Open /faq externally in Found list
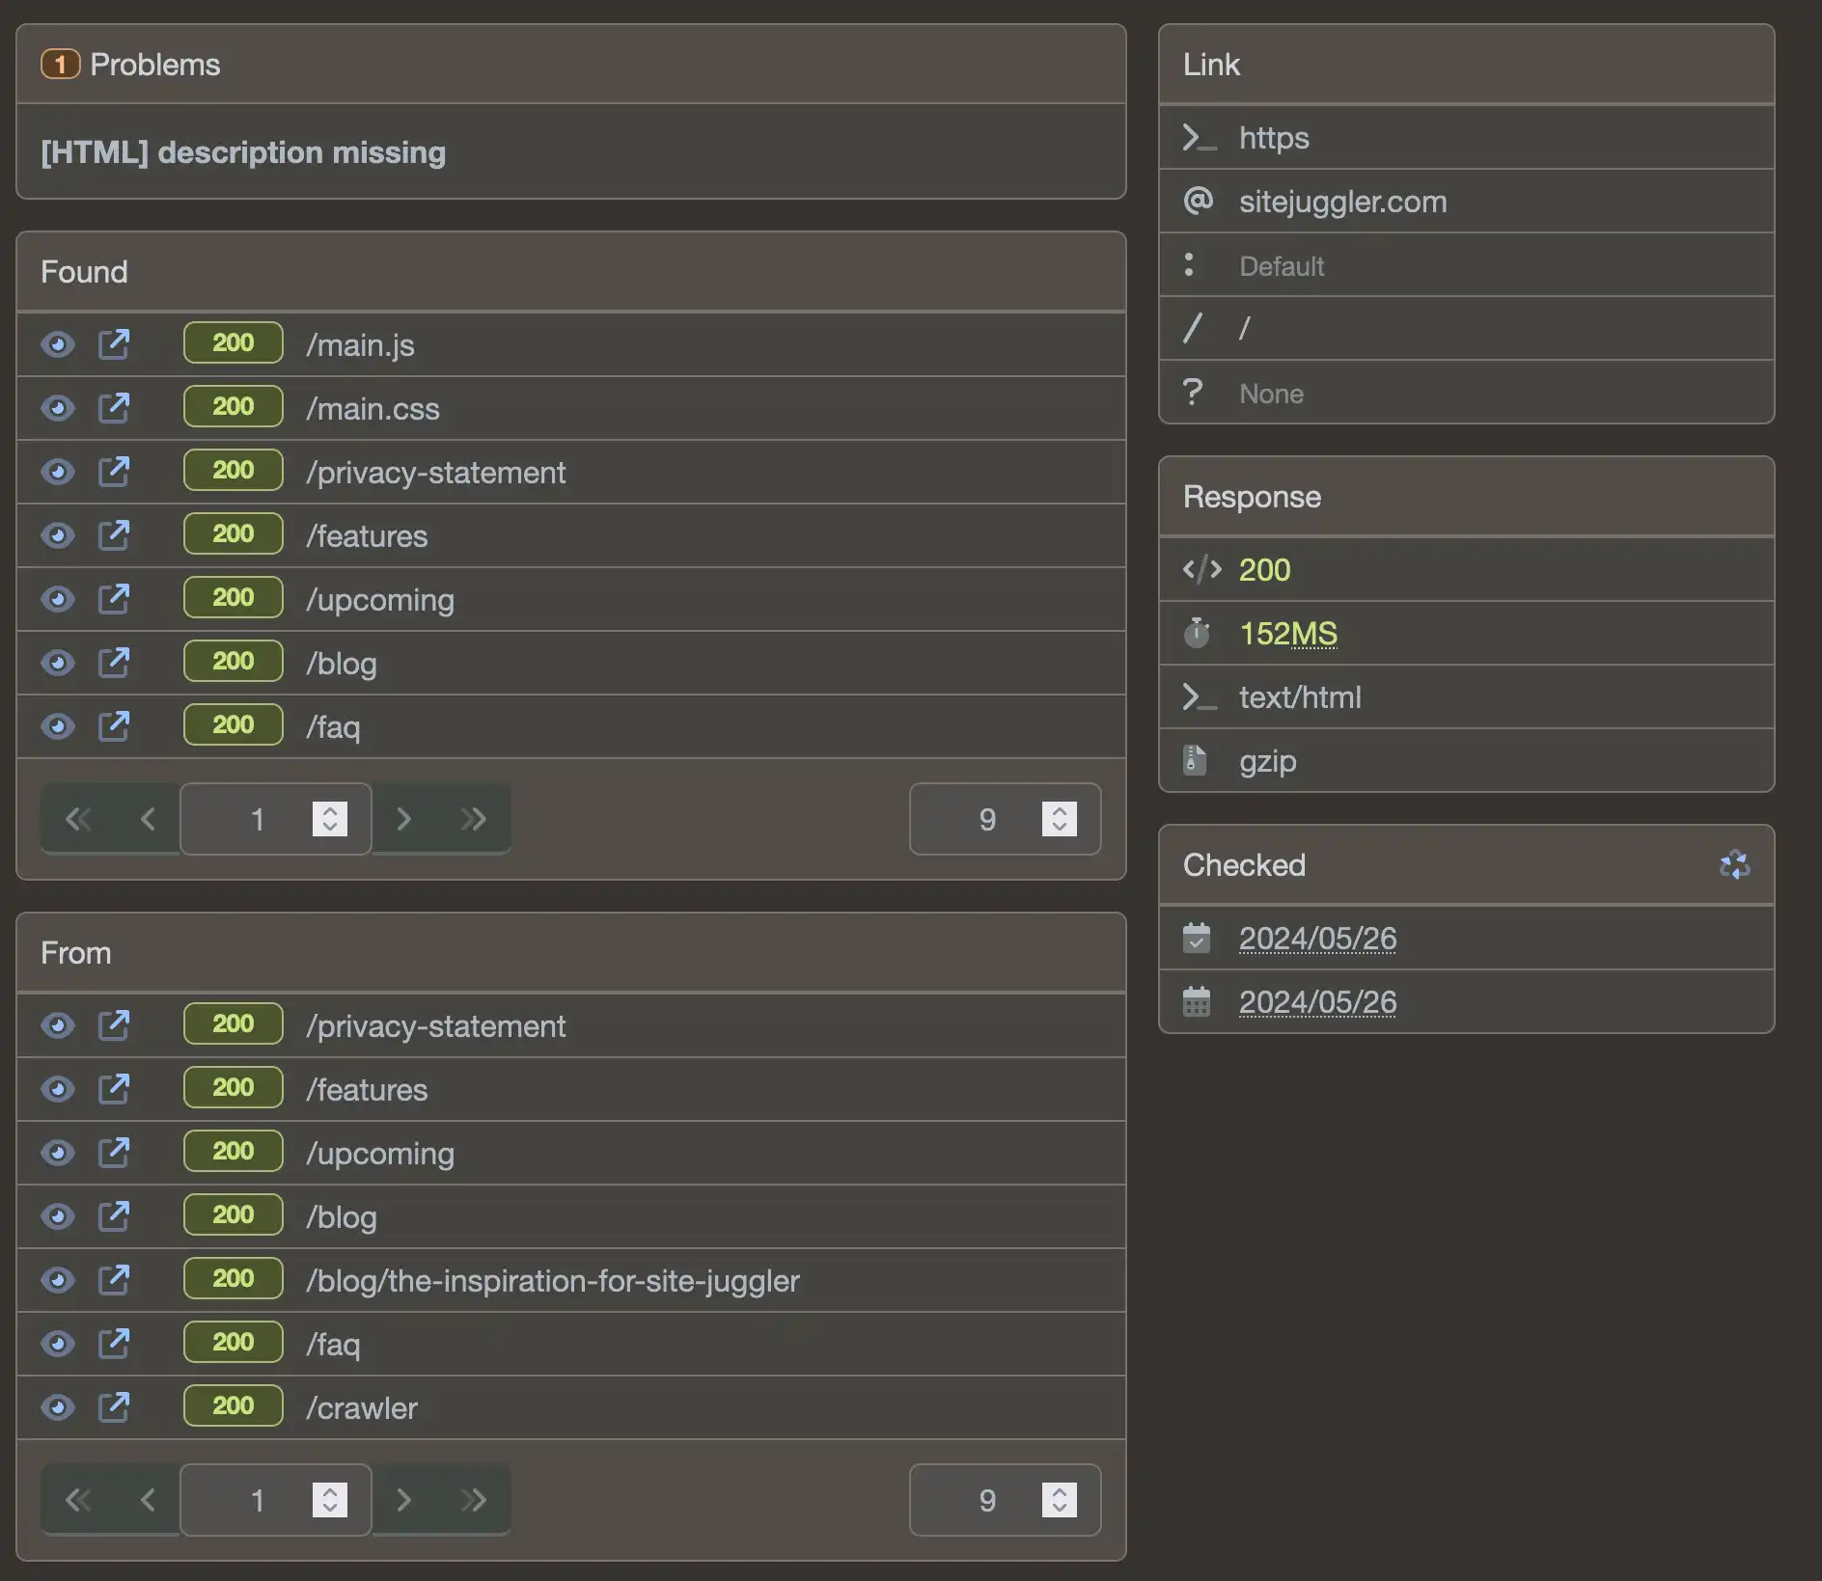Viewport: 1822px width, 1581px height. pos(114,726)
